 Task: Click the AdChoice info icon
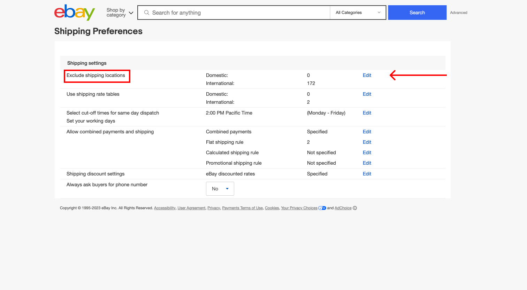(x=355, y=208)
